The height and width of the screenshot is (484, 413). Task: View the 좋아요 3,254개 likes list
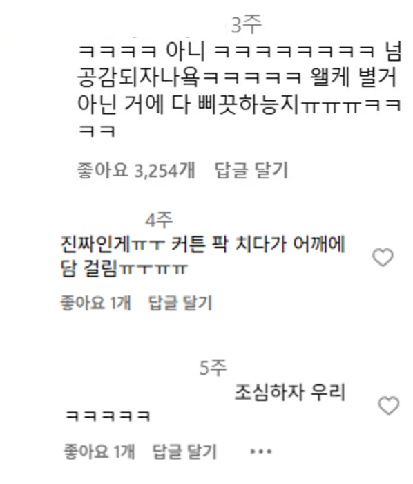[x=136, y=170]
